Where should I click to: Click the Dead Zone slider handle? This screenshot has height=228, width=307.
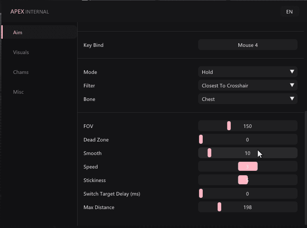pos(201,139)
